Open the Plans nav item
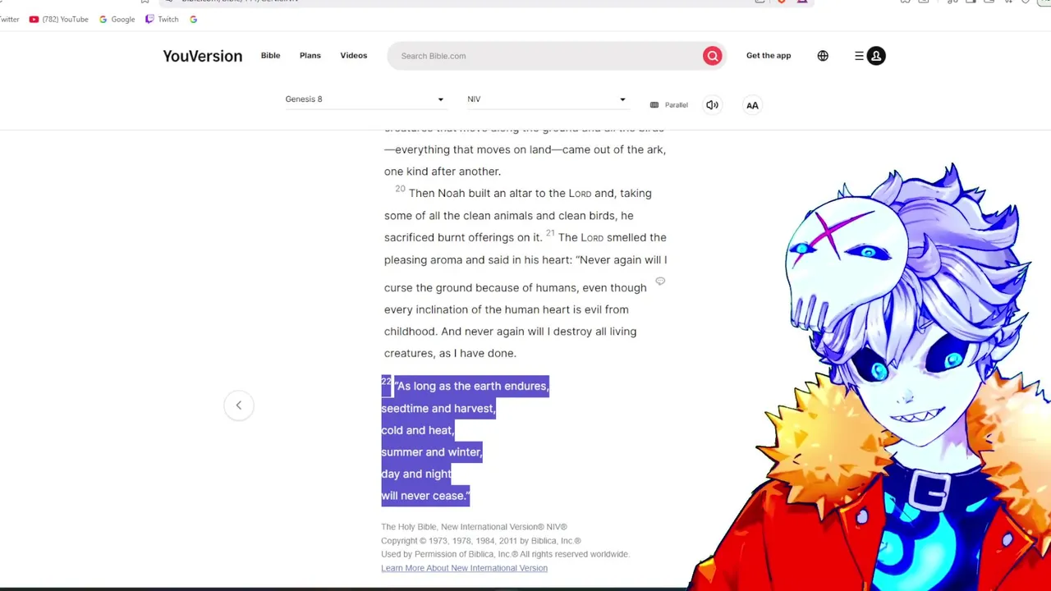Image resolution: width=1051 pixels, height=591 pixels. tap(310, 56)
